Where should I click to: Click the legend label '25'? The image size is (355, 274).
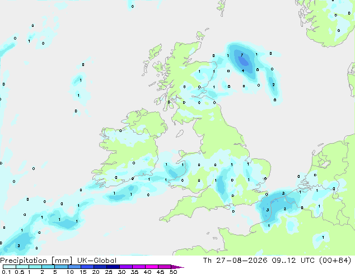point(109,272)
